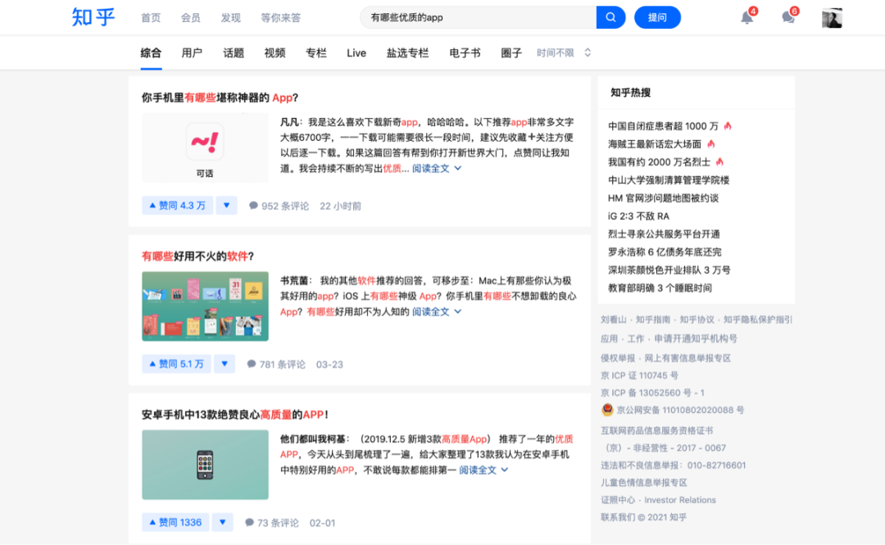Open hot search 烈士寻亲公共服务平台开通
Viewport: 885px width, 545px height.
click(664, 234)
